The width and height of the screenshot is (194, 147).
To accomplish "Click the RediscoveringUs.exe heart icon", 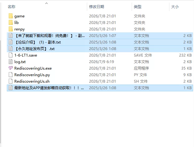I will pos(11,68).
